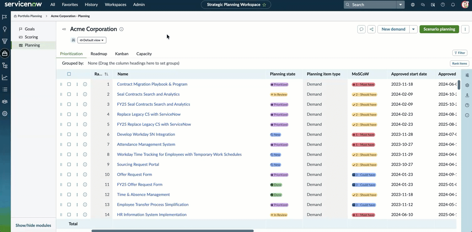Click the share icon beside New demand
The width and height of the screenshot is (472, 232).
pyautogui.click(x=372, y=29)
